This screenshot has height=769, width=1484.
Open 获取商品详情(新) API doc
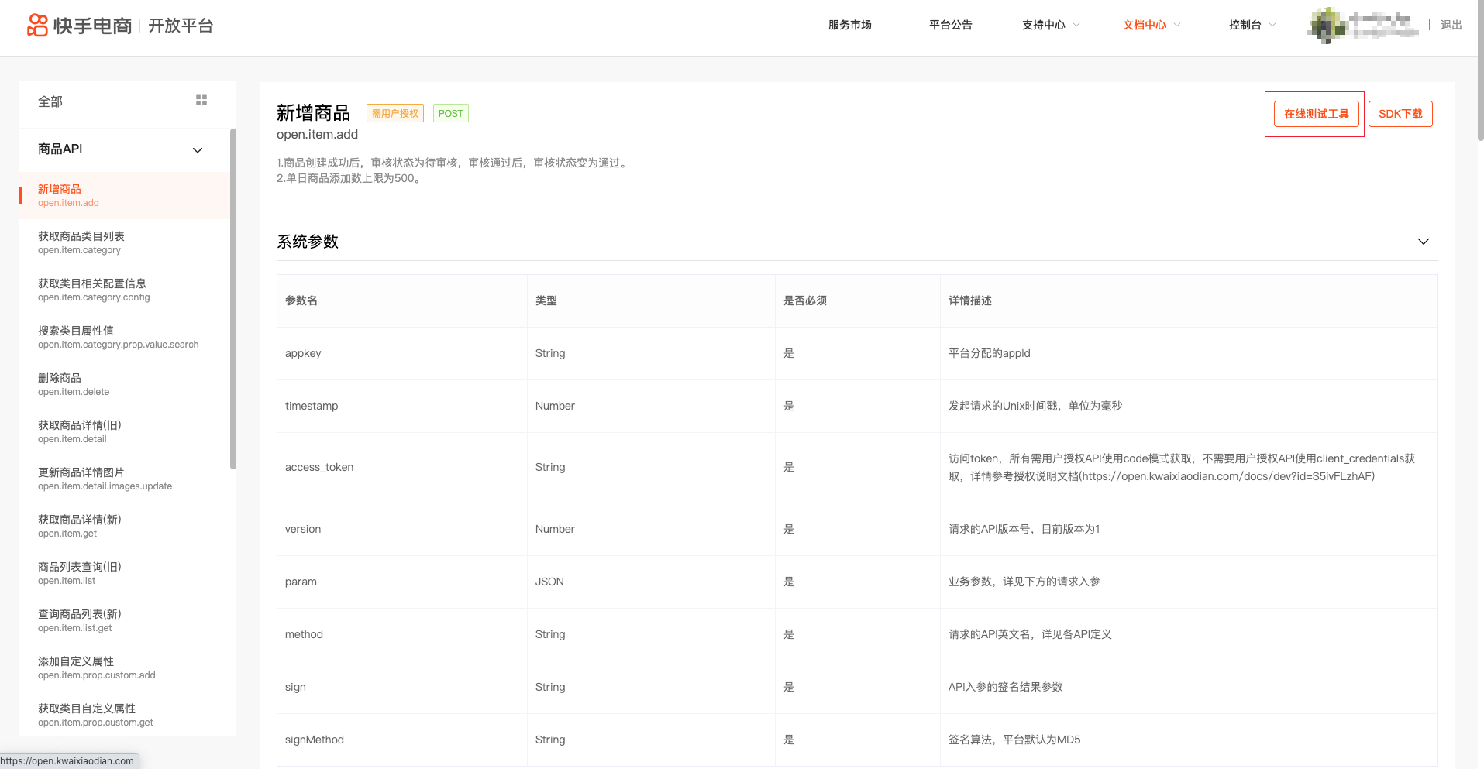coord(125,526)
